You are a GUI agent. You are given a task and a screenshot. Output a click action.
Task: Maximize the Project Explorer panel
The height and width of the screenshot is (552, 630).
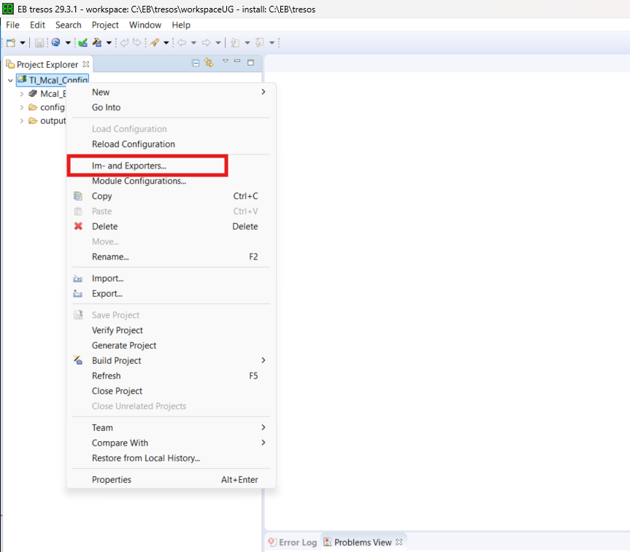click(x=250, y=63)
